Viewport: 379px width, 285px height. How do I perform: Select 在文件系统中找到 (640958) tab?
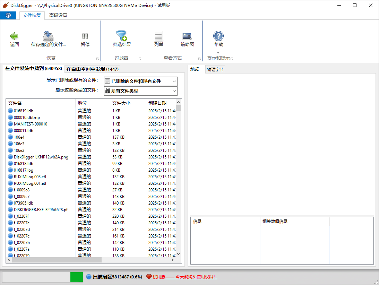pos(34,68)
